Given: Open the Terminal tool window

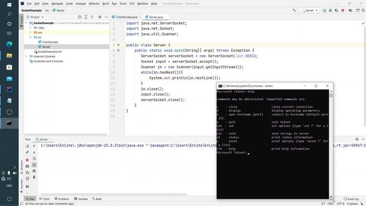Looking at the screenshot, I should tap(81, 199).
